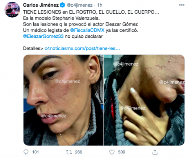Image resolution: width=188 pixels, height=157 pixels.
Task: Click the Detalles> label before the link
Action: tap(33, 48)
